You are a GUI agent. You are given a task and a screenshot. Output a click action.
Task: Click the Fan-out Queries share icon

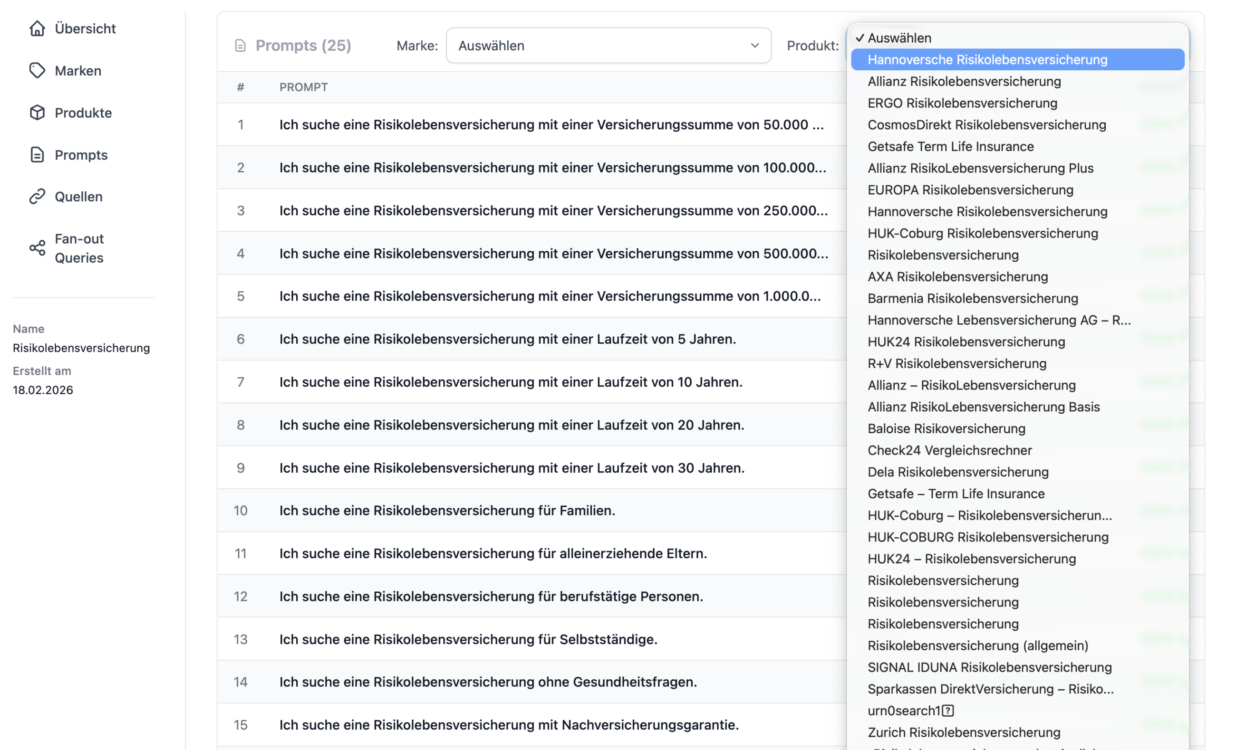(37, 247)
